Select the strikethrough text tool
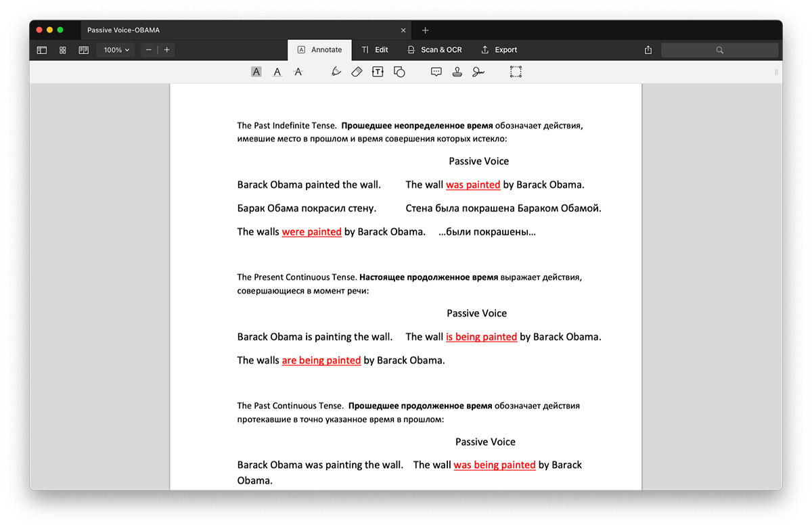 pyautogui.click(x=298, y=72)
